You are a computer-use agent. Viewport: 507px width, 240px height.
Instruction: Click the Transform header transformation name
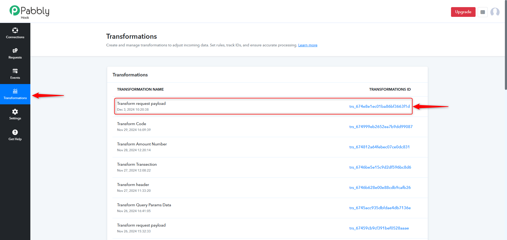pos(133,185)
